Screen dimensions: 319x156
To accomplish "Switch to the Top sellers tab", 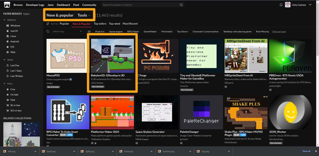I will tap(100, 24).
